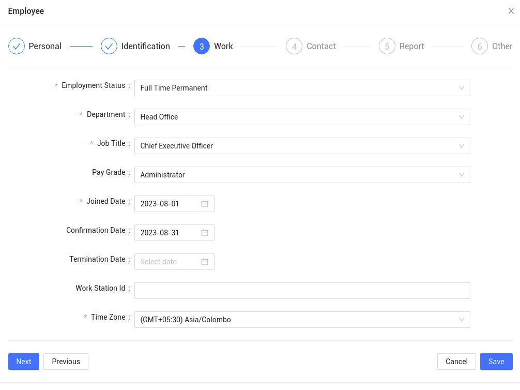This screenshot has height=390, width=520.
Task: Click the Job Title label
Action: pos(111,143)
